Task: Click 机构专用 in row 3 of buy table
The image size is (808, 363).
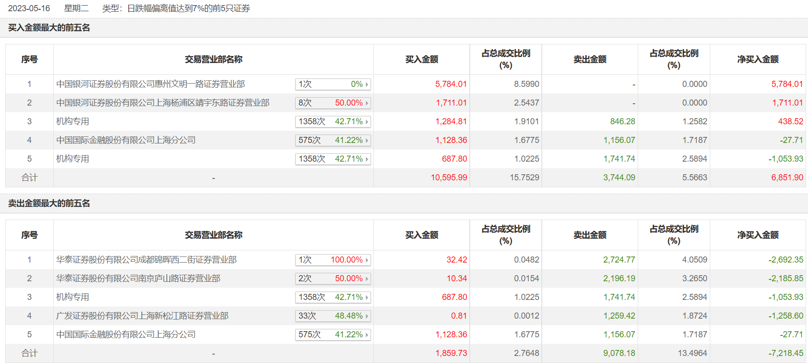Action: click(x=73, y=121)
